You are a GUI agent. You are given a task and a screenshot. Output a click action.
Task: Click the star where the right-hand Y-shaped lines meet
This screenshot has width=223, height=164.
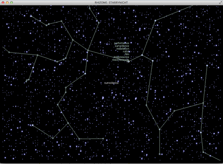159,130
